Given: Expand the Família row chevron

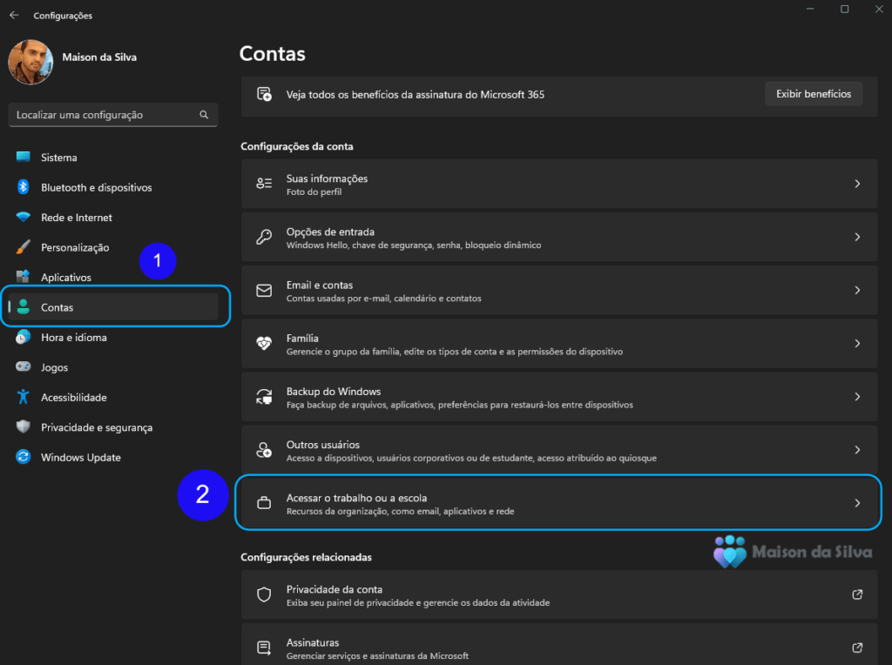Looking at the screenshot, I should click(x=857, y=343).
